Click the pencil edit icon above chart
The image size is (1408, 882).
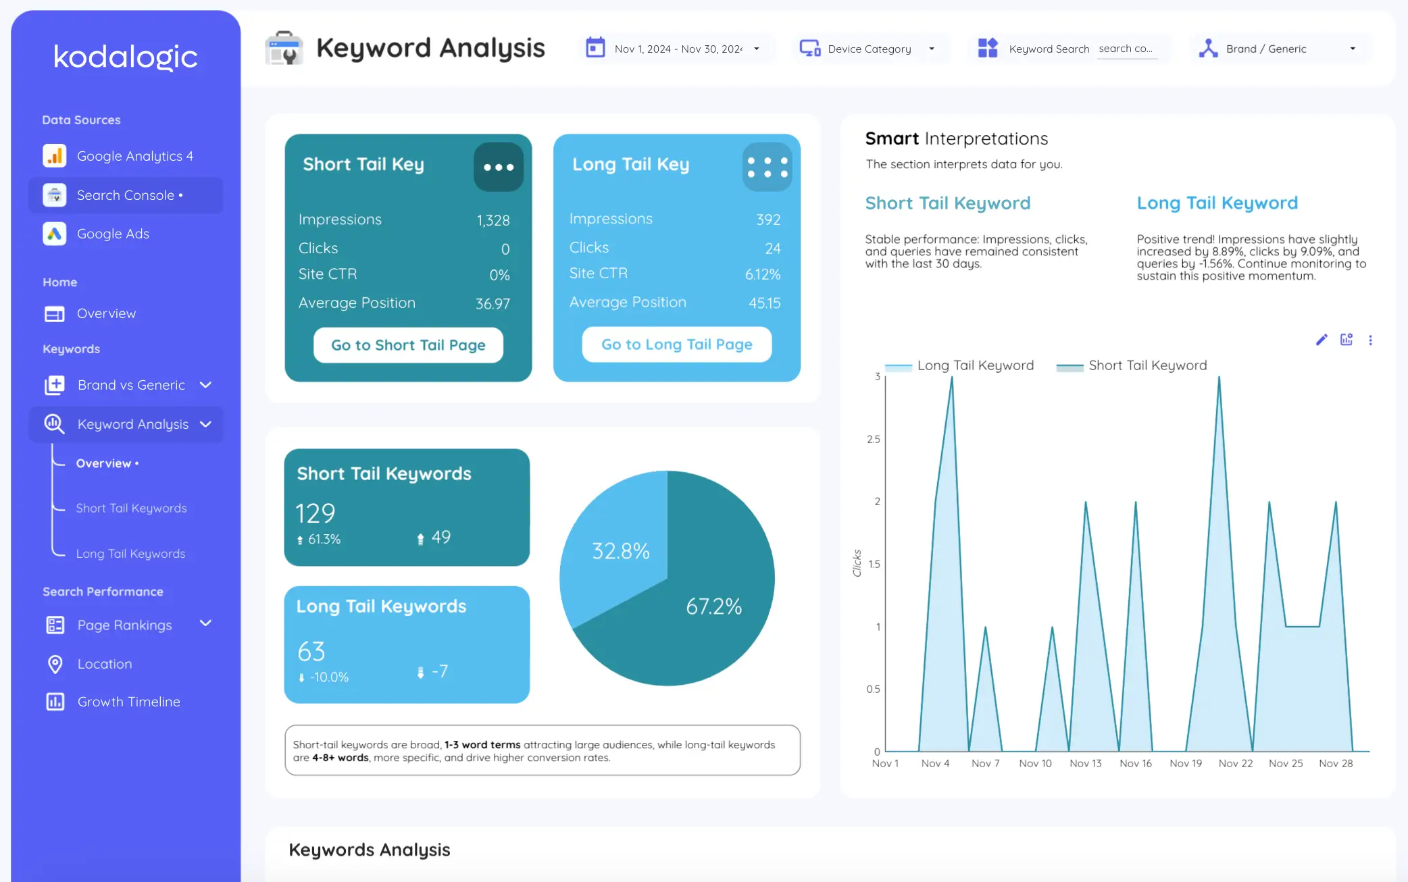[x=1322, y=340]
